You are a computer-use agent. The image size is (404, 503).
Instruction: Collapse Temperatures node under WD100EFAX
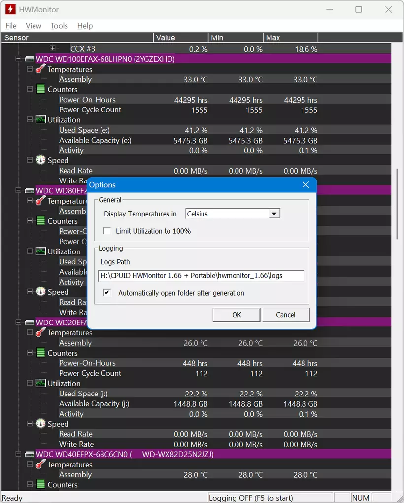click(30, 69)
